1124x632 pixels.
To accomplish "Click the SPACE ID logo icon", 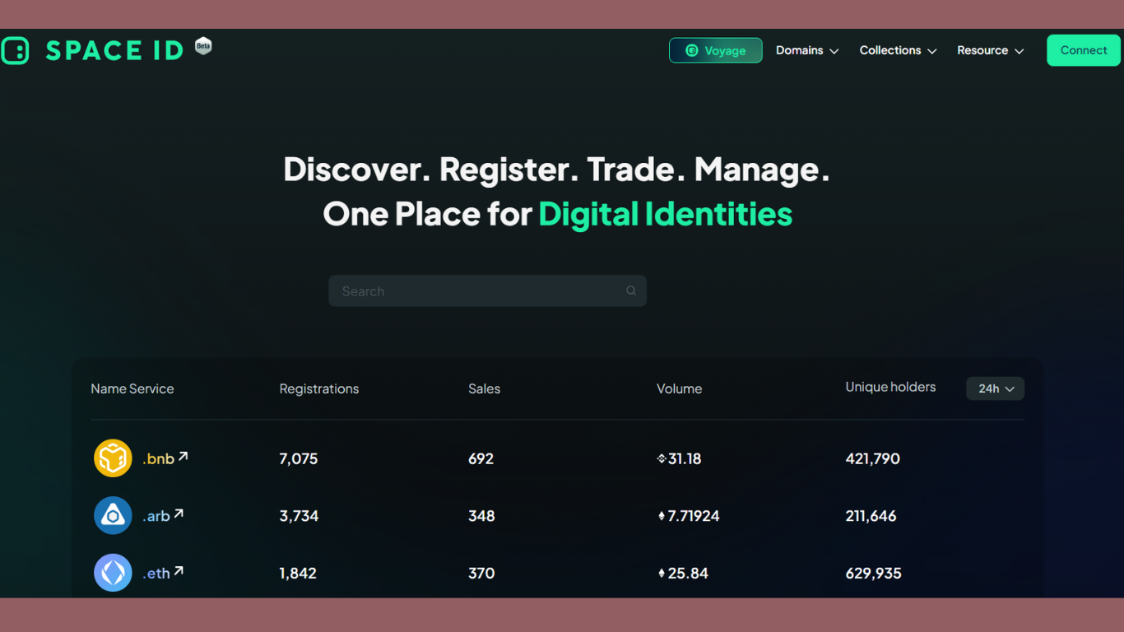I will coord(15,50).
